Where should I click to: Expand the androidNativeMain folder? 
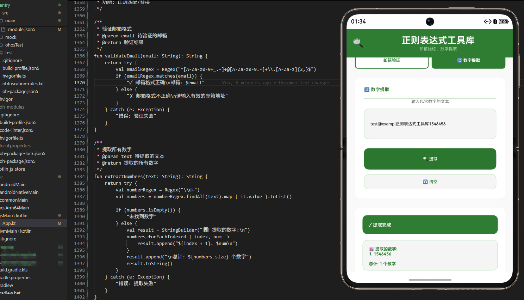pos(19,192)
